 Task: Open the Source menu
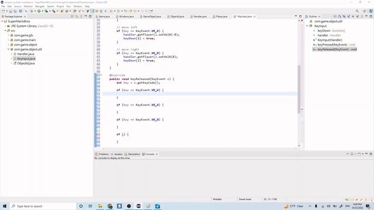coord(18,6)
